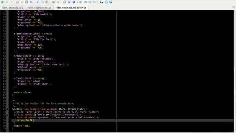Viewport: 236px width, 133px height.
Task: Click the New File toolbar icon
Action: [17, 2]
